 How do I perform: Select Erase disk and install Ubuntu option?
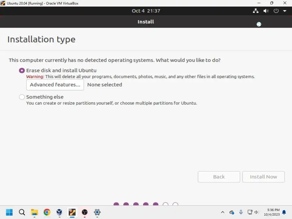click(22, 71)
